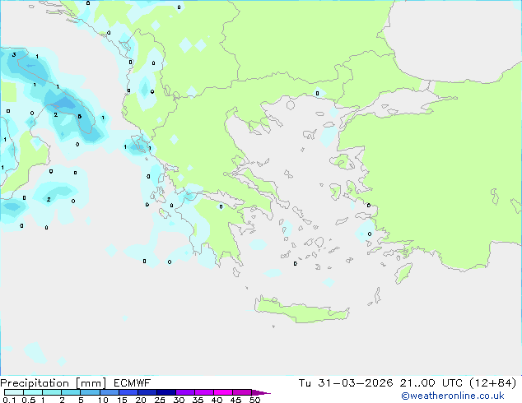Screen dimensions: 522x403
Task: Click the purple arrow at legend end
Action: click(x=261, y=392)
